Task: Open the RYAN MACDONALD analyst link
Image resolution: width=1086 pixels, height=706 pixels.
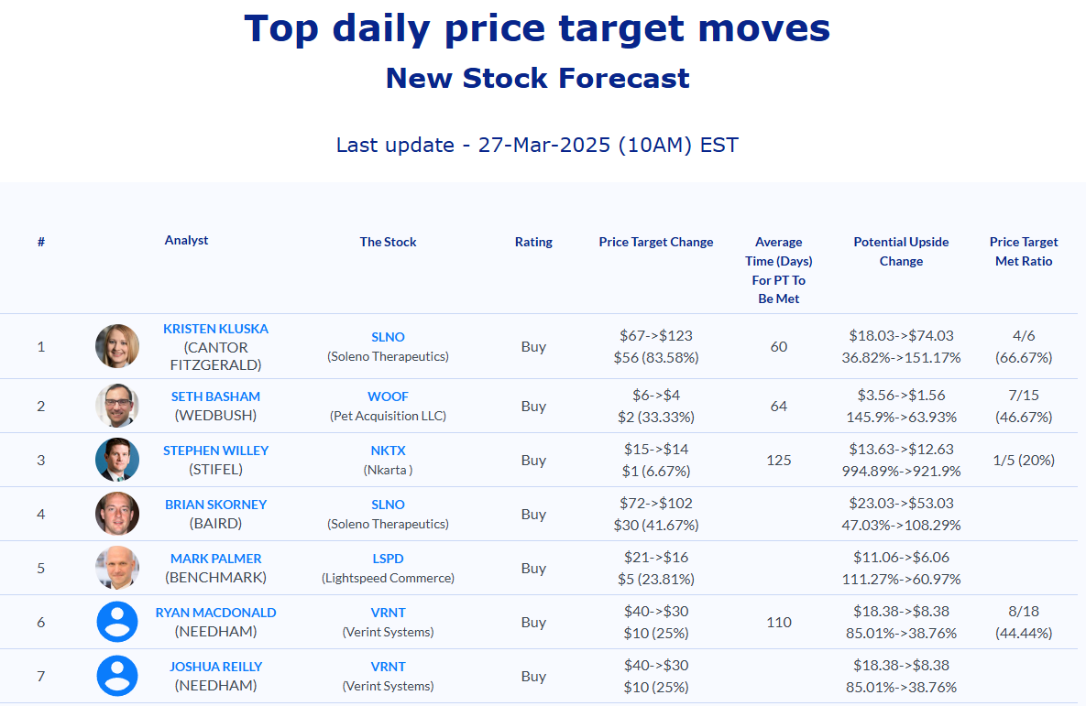Action: 215,613
